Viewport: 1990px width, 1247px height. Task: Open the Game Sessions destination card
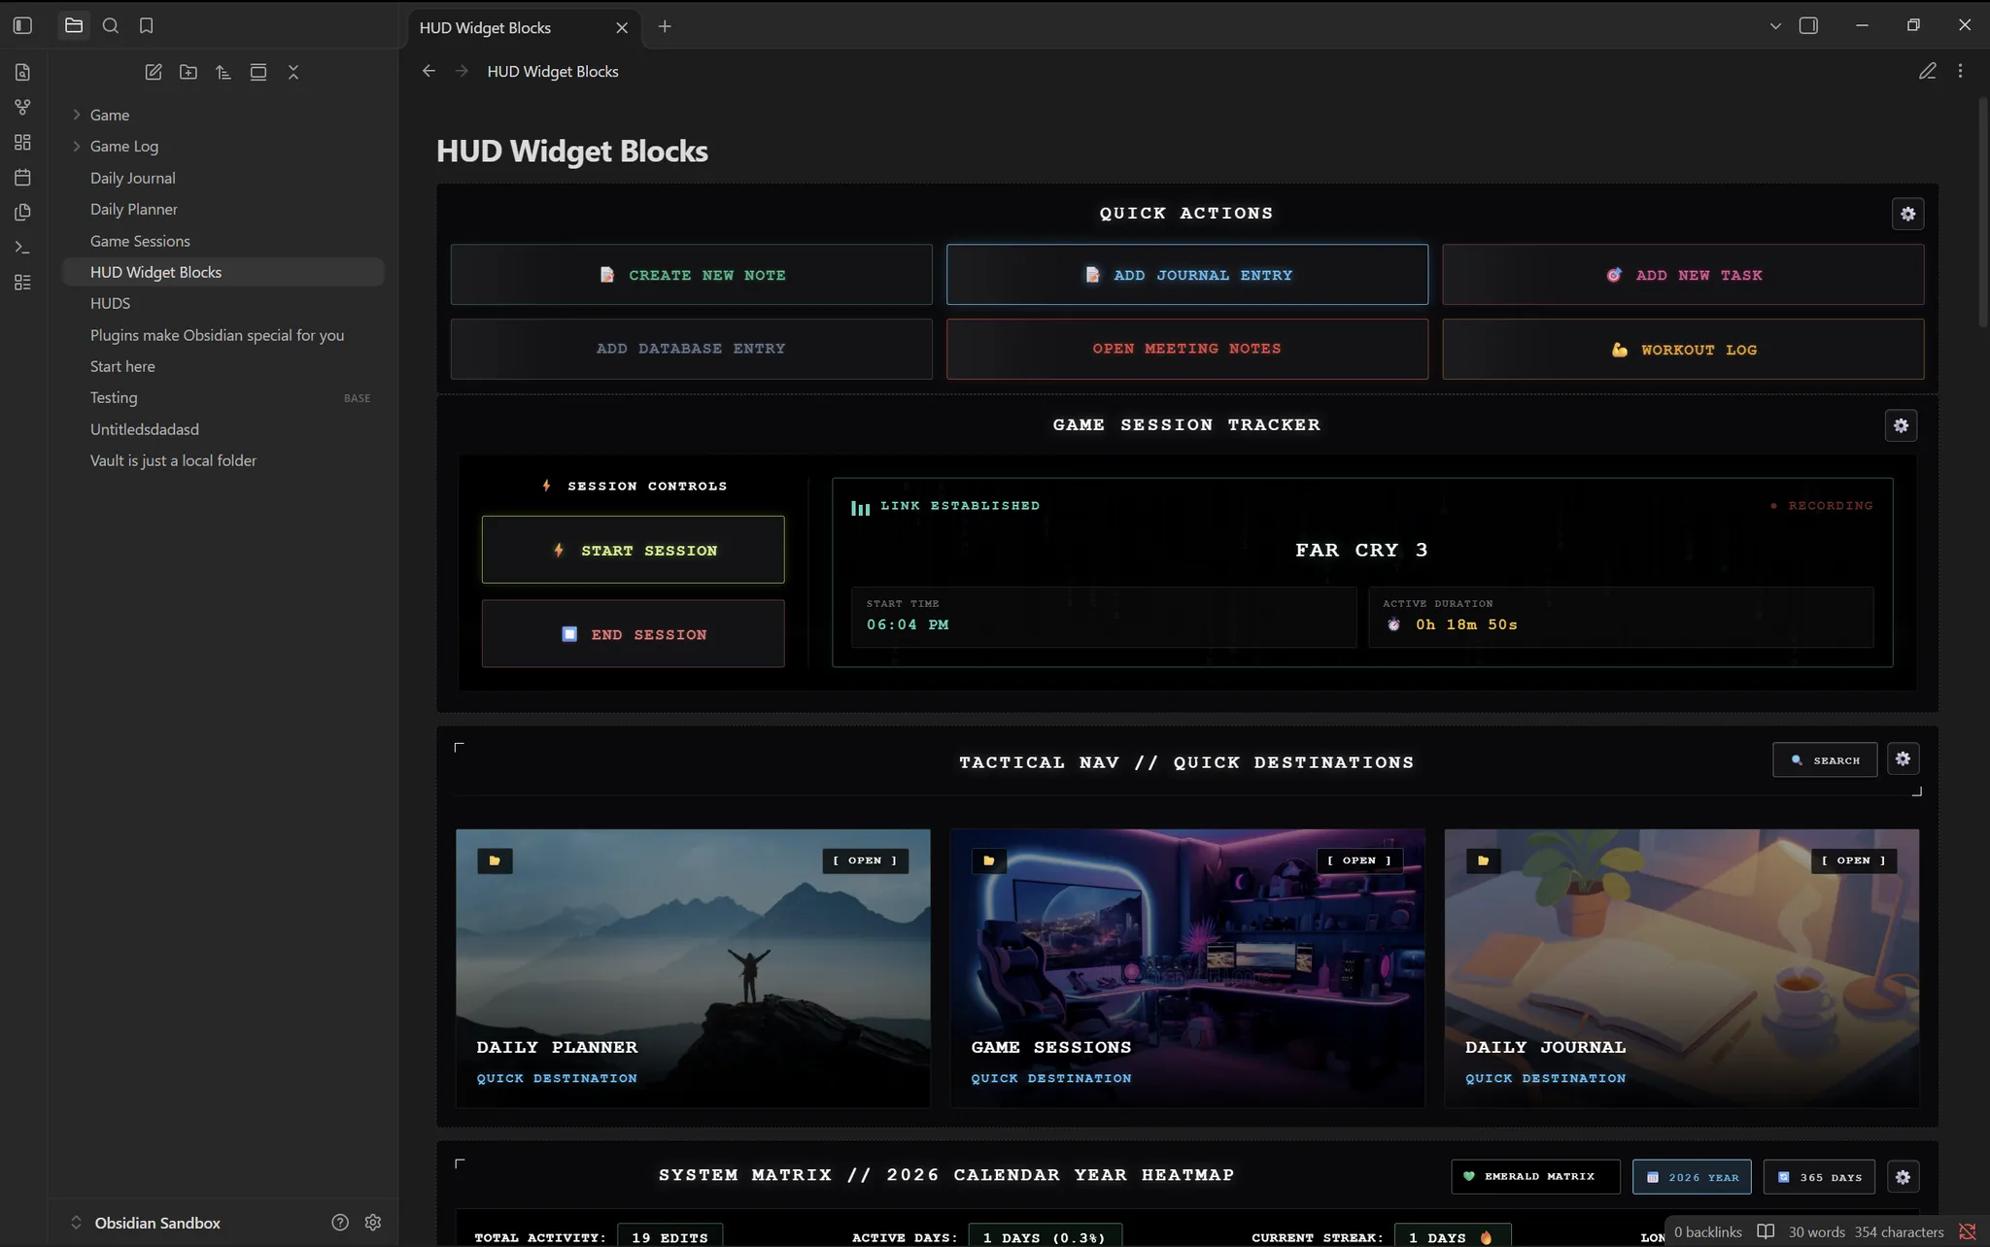[x=1187, y=968]
